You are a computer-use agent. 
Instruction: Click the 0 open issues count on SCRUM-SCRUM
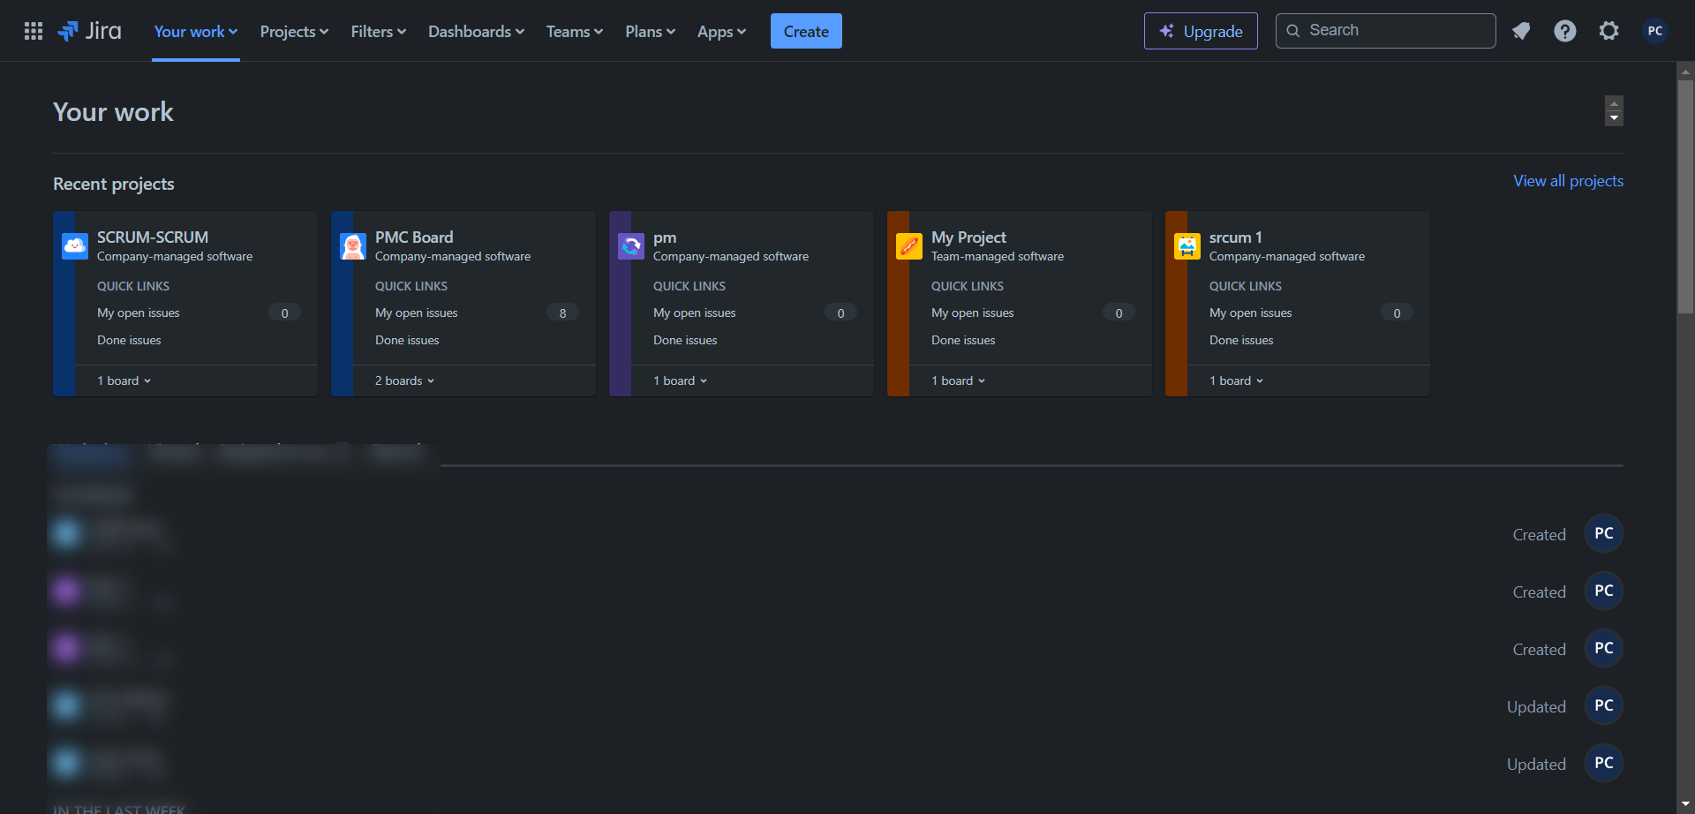(x=284, y=313)
